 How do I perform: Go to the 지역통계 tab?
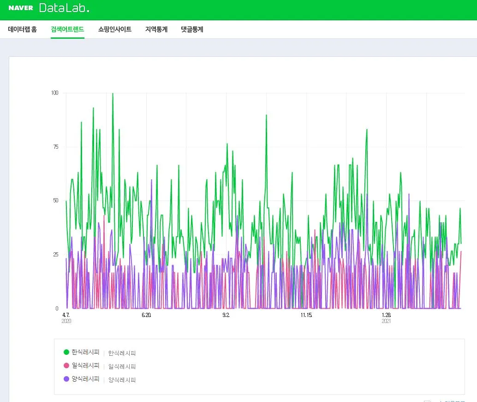(156, 29)
